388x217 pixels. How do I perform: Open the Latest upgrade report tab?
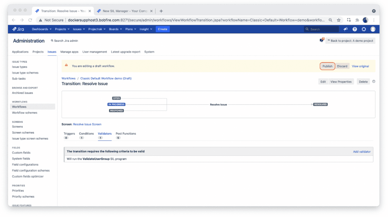coord(125,52)
